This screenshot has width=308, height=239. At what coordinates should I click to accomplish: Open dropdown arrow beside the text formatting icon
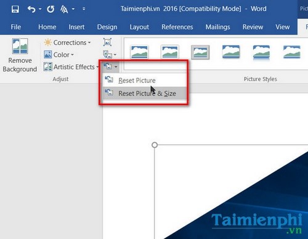pos(73,9)
